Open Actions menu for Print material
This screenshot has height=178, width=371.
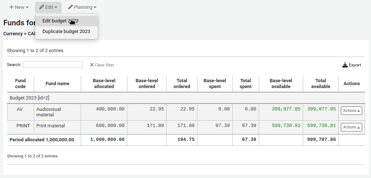point(351,127)
